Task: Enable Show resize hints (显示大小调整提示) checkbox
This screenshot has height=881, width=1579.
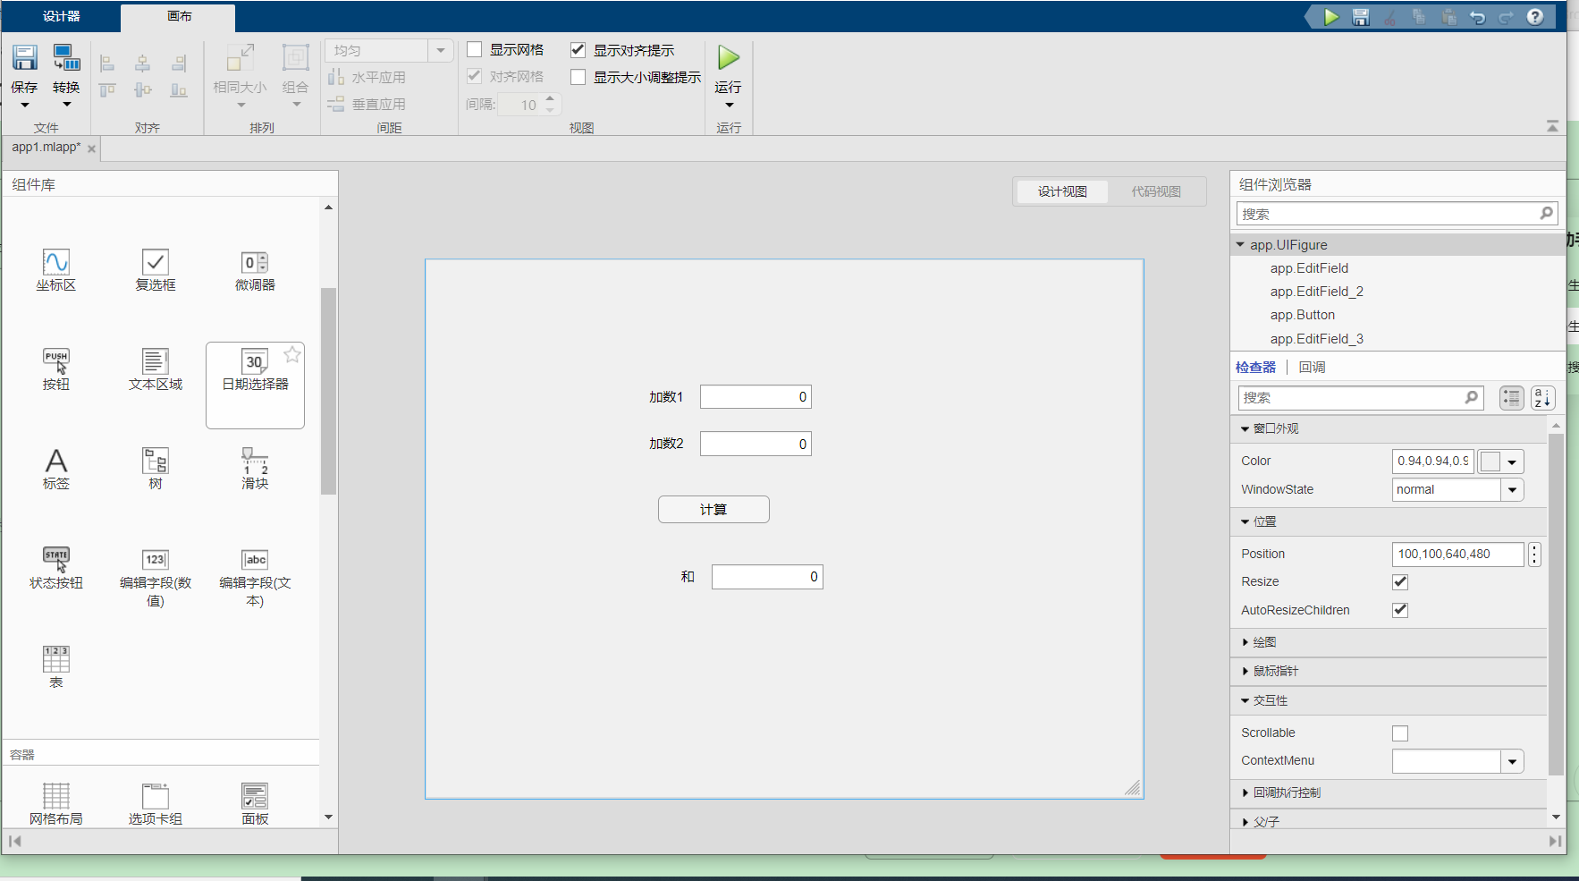Action: (578, 77)
